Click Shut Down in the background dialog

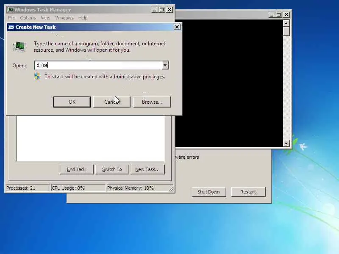click(x=208, y=192)
